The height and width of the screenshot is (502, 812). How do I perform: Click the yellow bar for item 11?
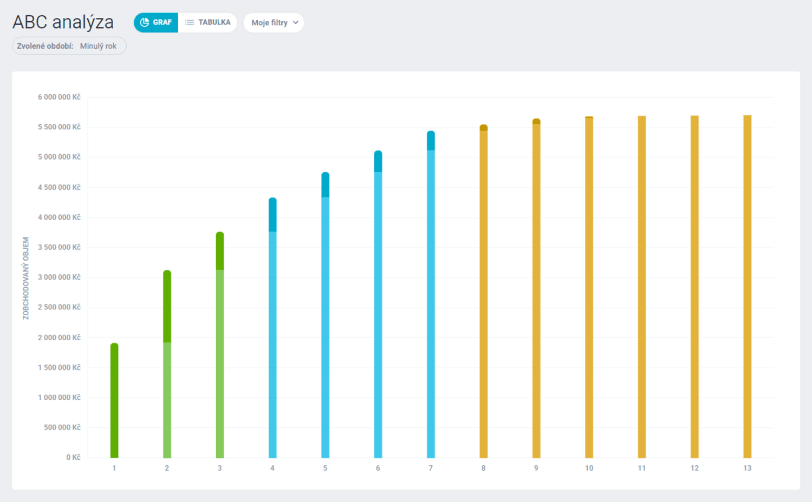coord(642,287)
